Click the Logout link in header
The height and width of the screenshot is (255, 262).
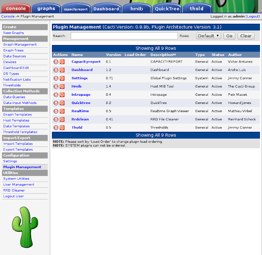[x=253, y=16]
